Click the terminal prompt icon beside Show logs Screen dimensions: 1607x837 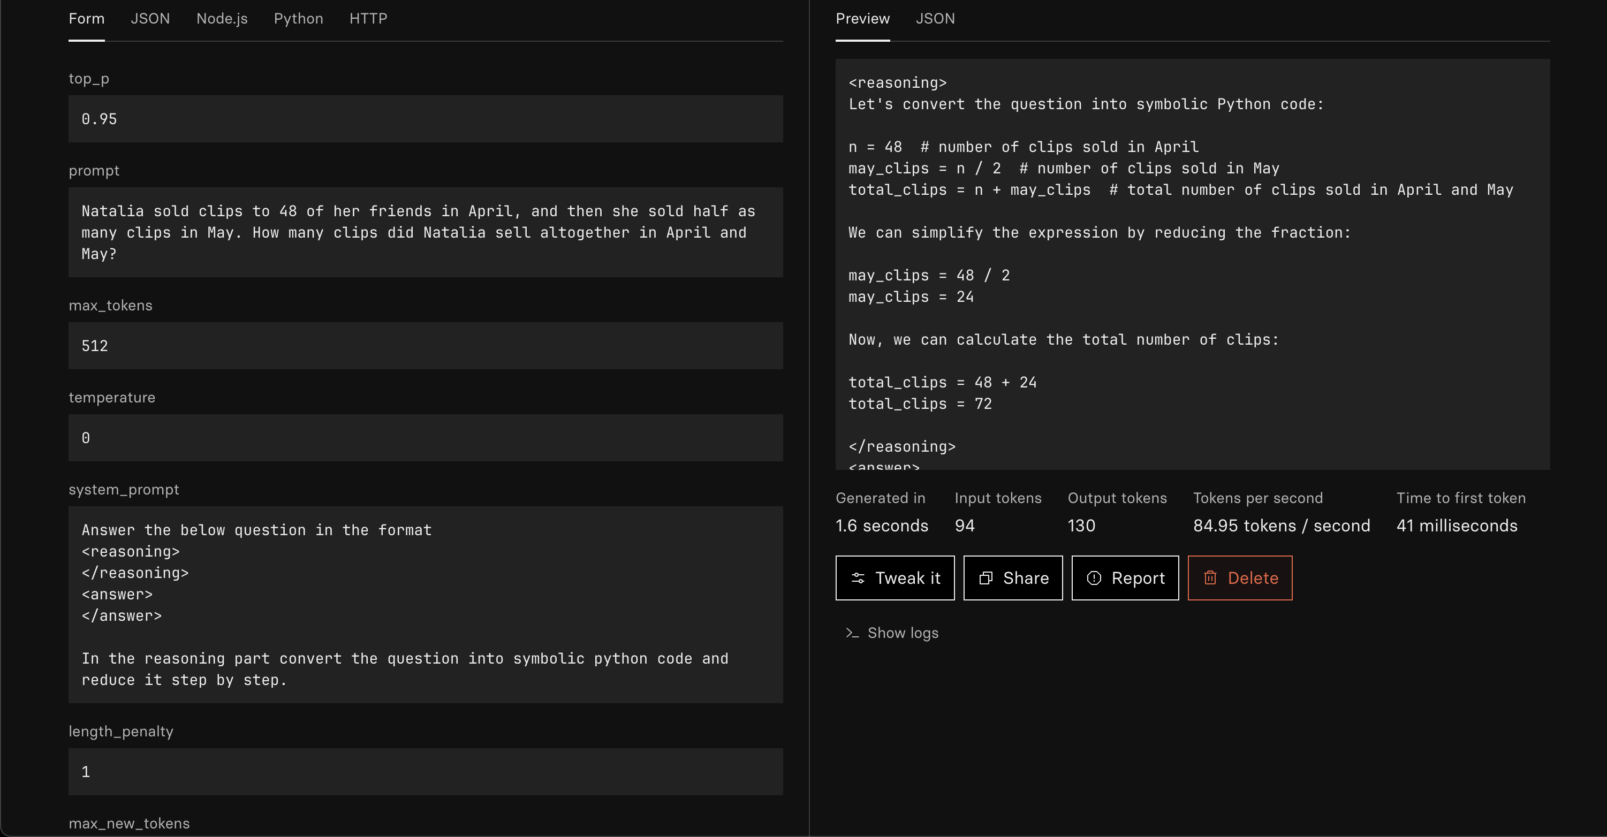coord(852,633)
